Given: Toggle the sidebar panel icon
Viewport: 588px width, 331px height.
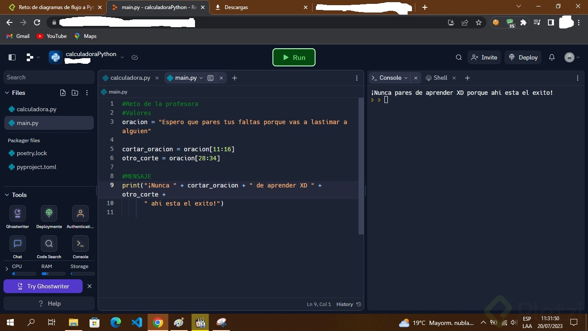Looking at the screenshot, I should point(12,57).
